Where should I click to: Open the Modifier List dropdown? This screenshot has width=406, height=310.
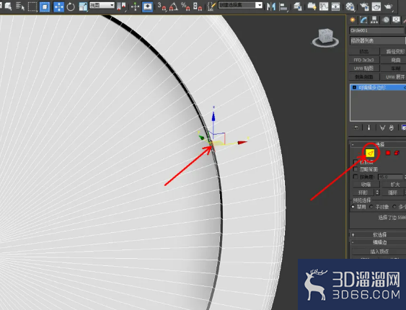click(x=377, y=40)
